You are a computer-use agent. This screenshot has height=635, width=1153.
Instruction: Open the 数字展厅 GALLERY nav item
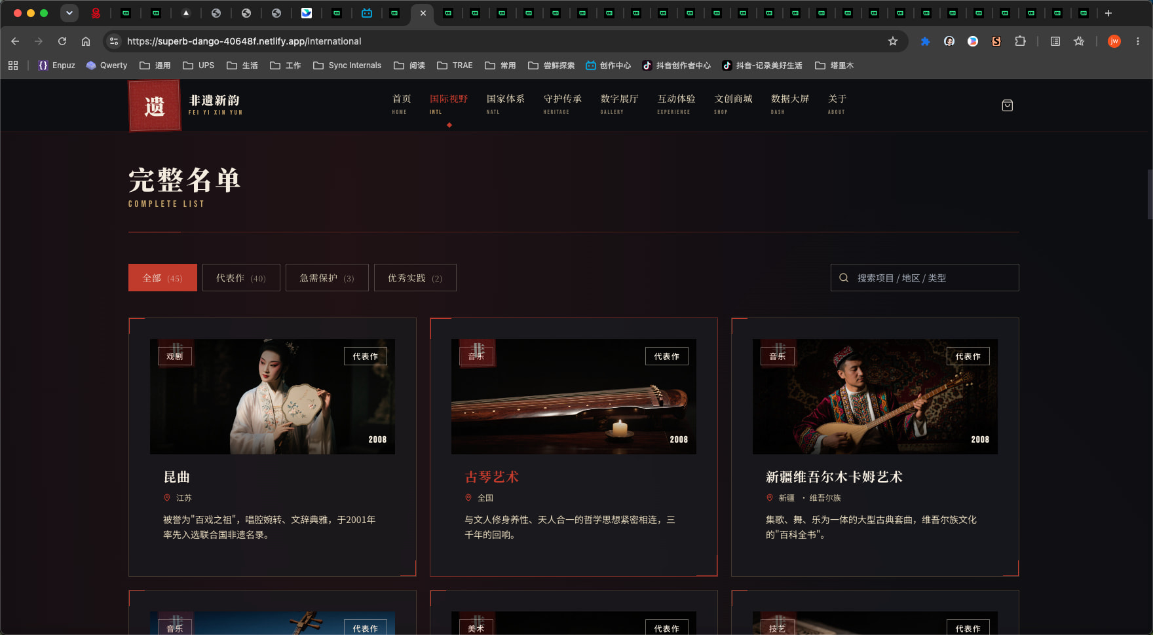tap(620, 103)
